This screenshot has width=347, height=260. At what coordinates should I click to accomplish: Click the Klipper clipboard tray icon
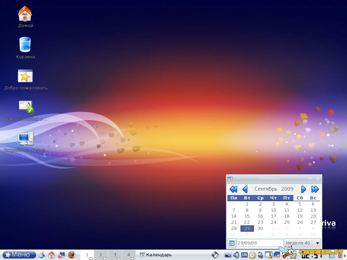point(252,255)
